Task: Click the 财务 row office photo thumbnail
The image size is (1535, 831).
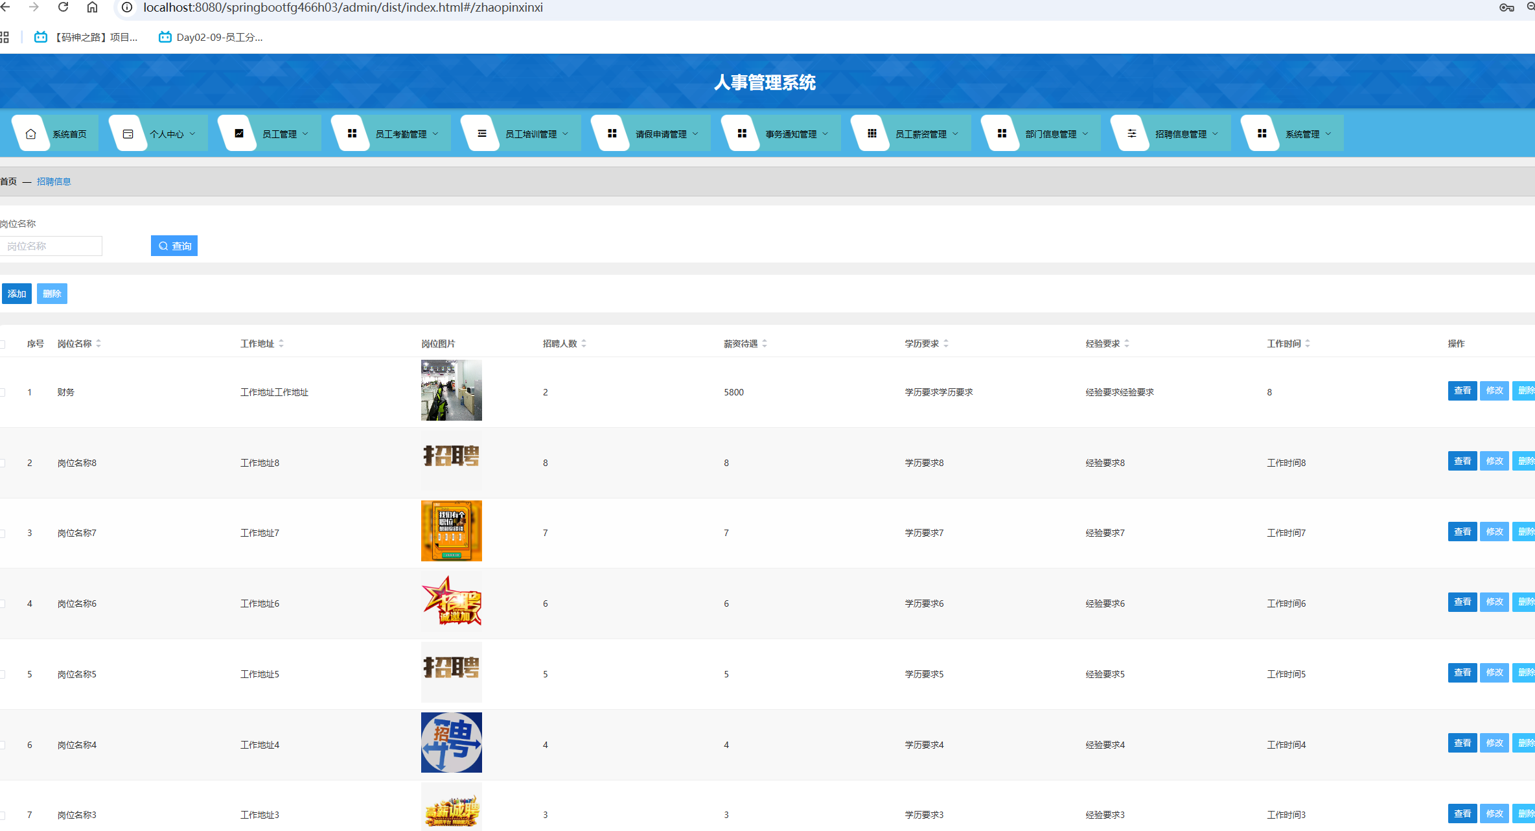Action: click(451, 390)
